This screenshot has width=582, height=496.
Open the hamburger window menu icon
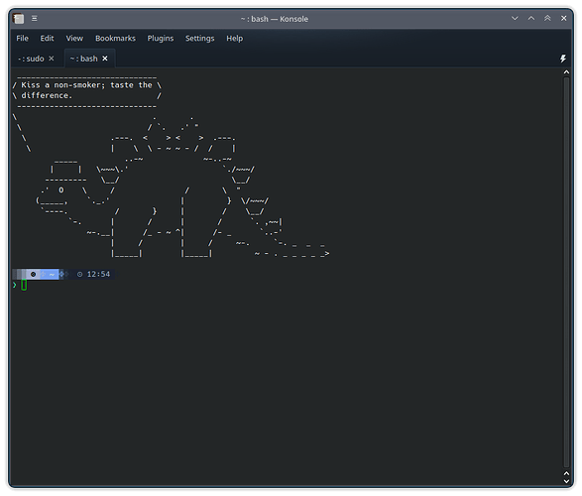pyautogui.click(x=34, y=19)
